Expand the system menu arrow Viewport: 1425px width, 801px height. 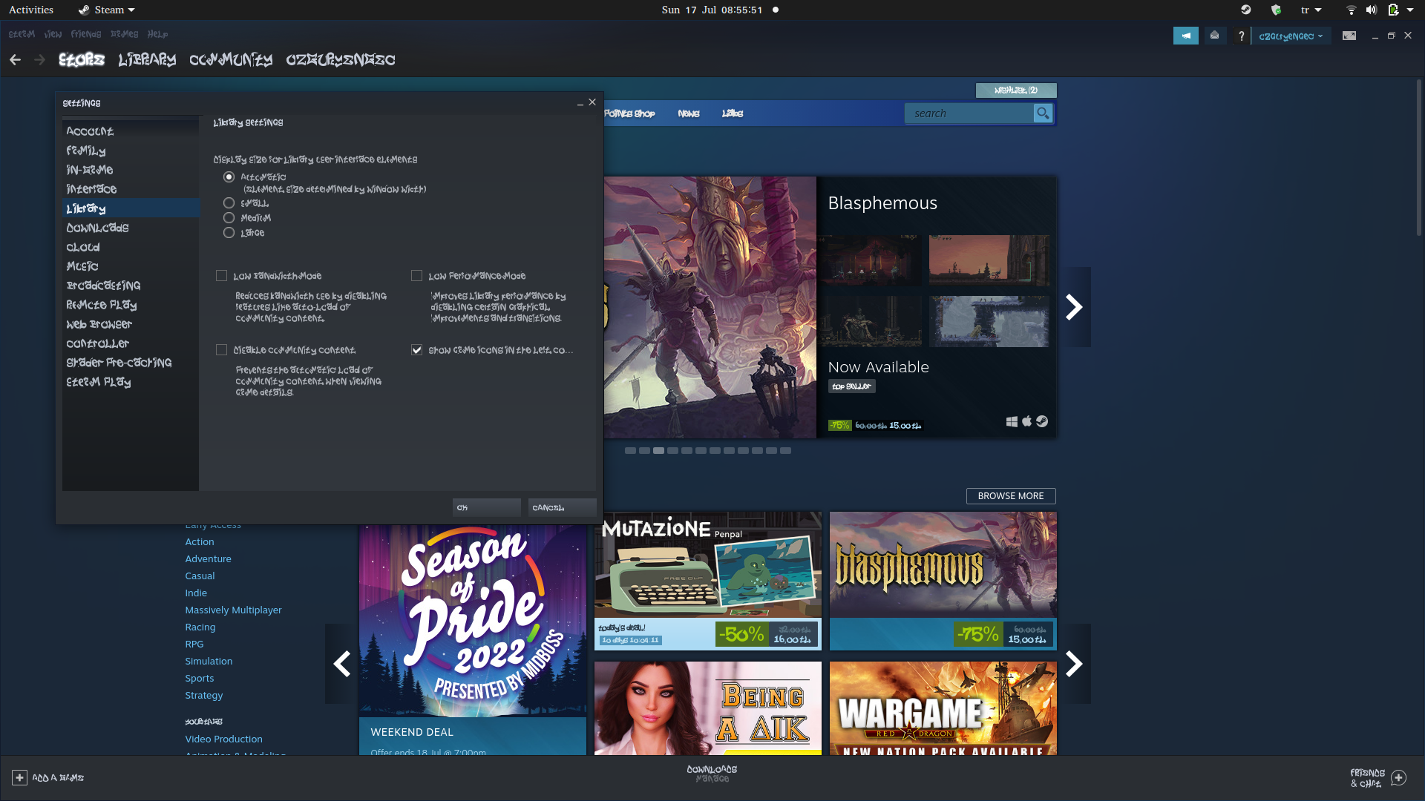1410,10
